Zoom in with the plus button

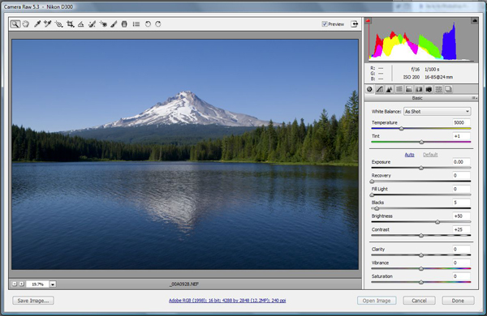coord(21,284)
